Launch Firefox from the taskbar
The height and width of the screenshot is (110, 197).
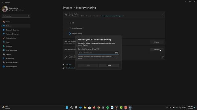pos(94,108)
